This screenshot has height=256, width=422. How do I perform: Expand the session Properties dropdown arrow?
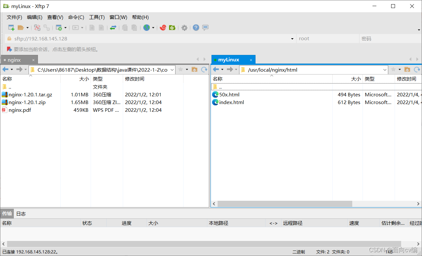(x=65, y=28)
